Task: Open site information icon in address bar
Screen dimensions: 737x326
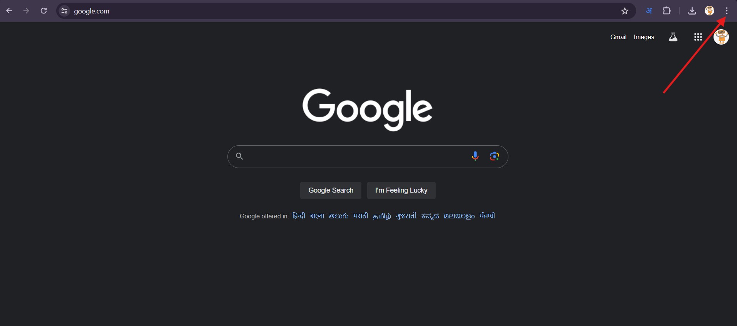Action: pos(64,11)
